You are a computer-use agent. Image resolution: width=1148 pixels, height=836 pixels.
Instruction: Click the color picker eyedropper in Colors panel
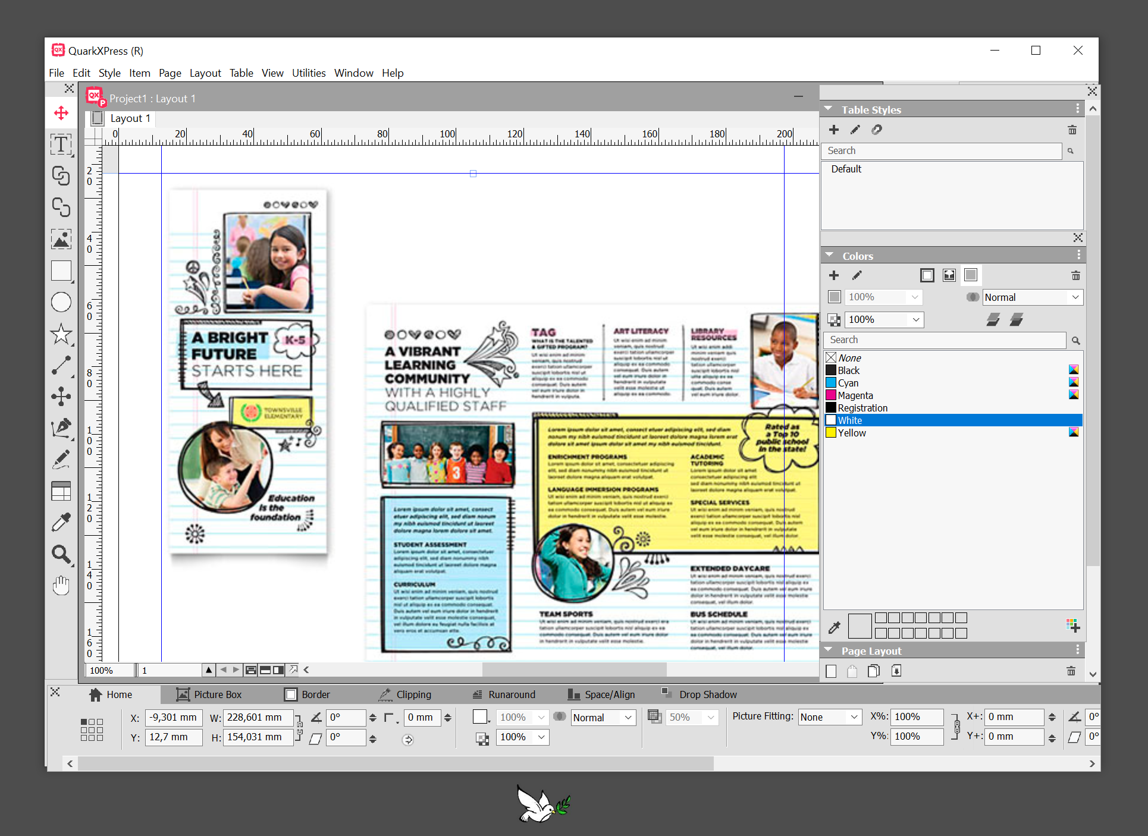click(x=835, y=627)
